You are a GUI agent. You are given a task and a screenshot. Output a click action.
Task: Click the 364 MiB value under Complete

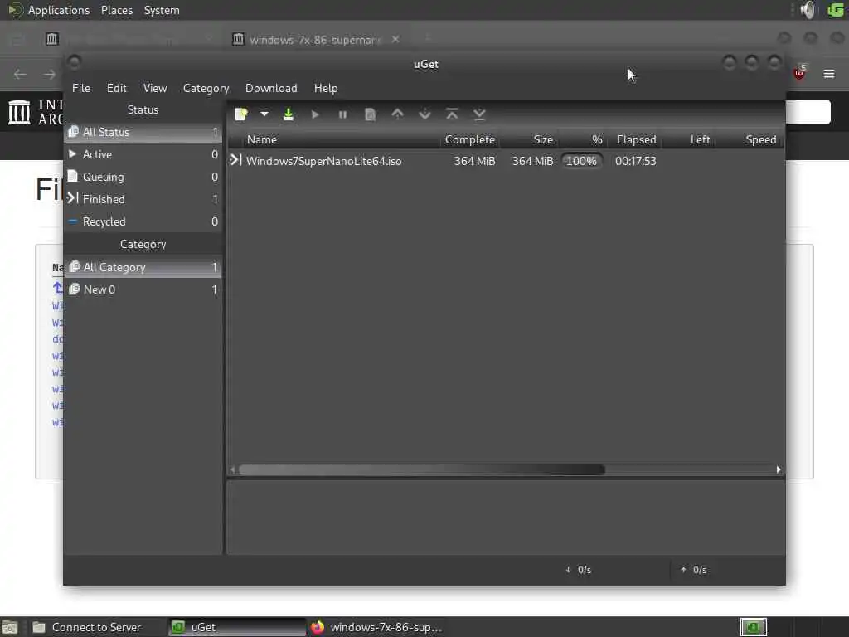(474, 161)
